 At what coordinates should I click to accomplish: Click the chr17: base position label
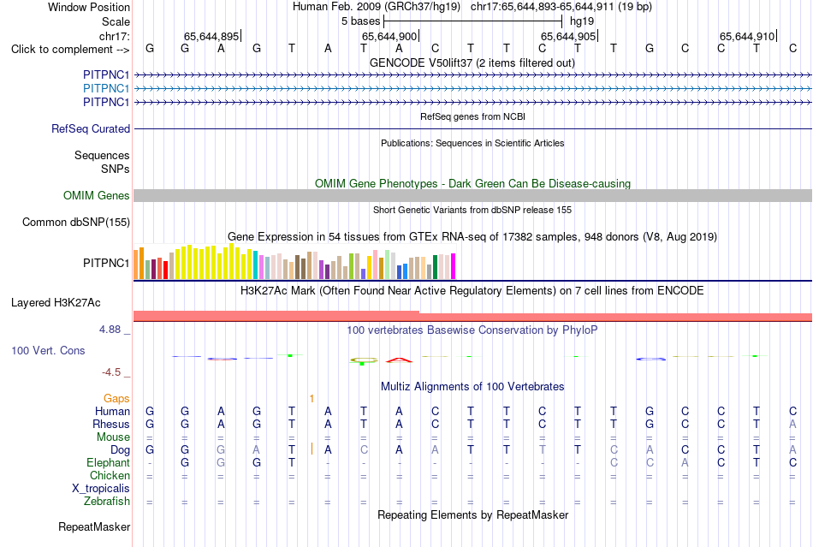tap(114, 36)
